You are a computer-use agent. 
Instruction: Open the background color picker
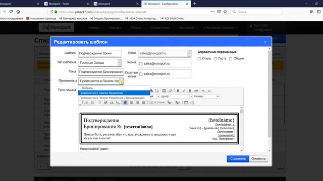[x=178, y=103]
